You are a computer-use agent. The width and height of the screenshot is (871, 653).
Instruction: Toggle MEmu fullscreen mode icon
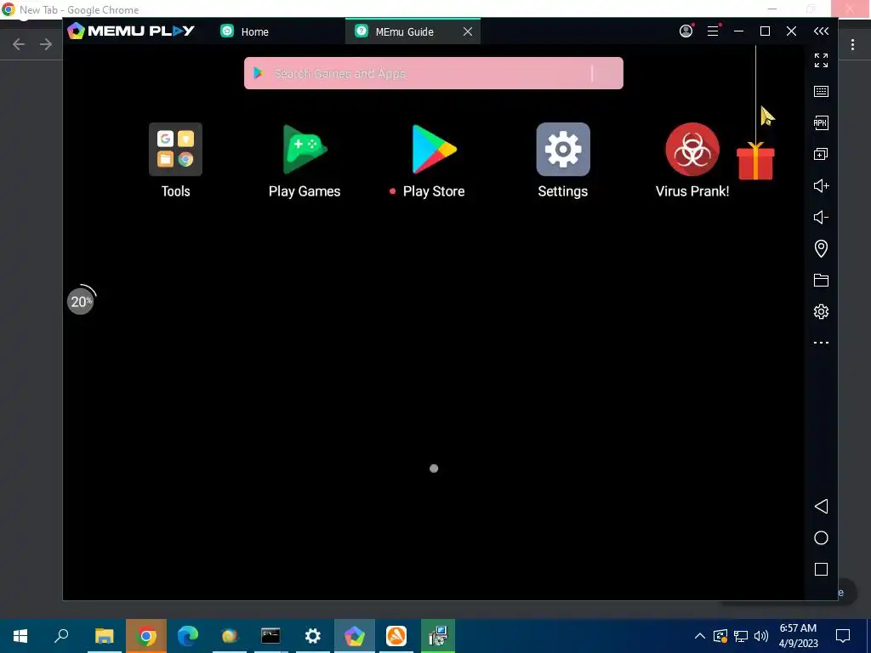click(x=821, y=60)
